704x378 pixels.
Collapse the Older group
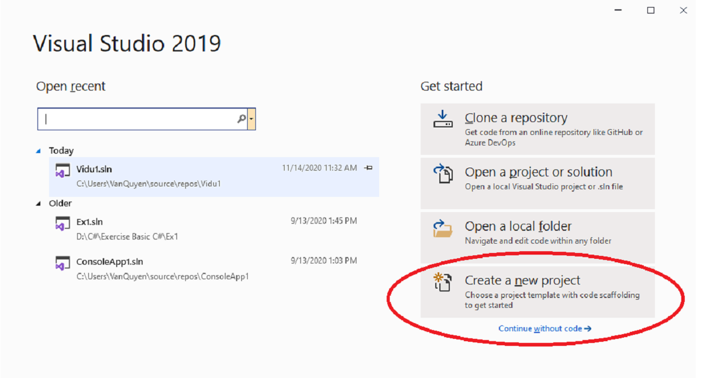coord(39,204)
